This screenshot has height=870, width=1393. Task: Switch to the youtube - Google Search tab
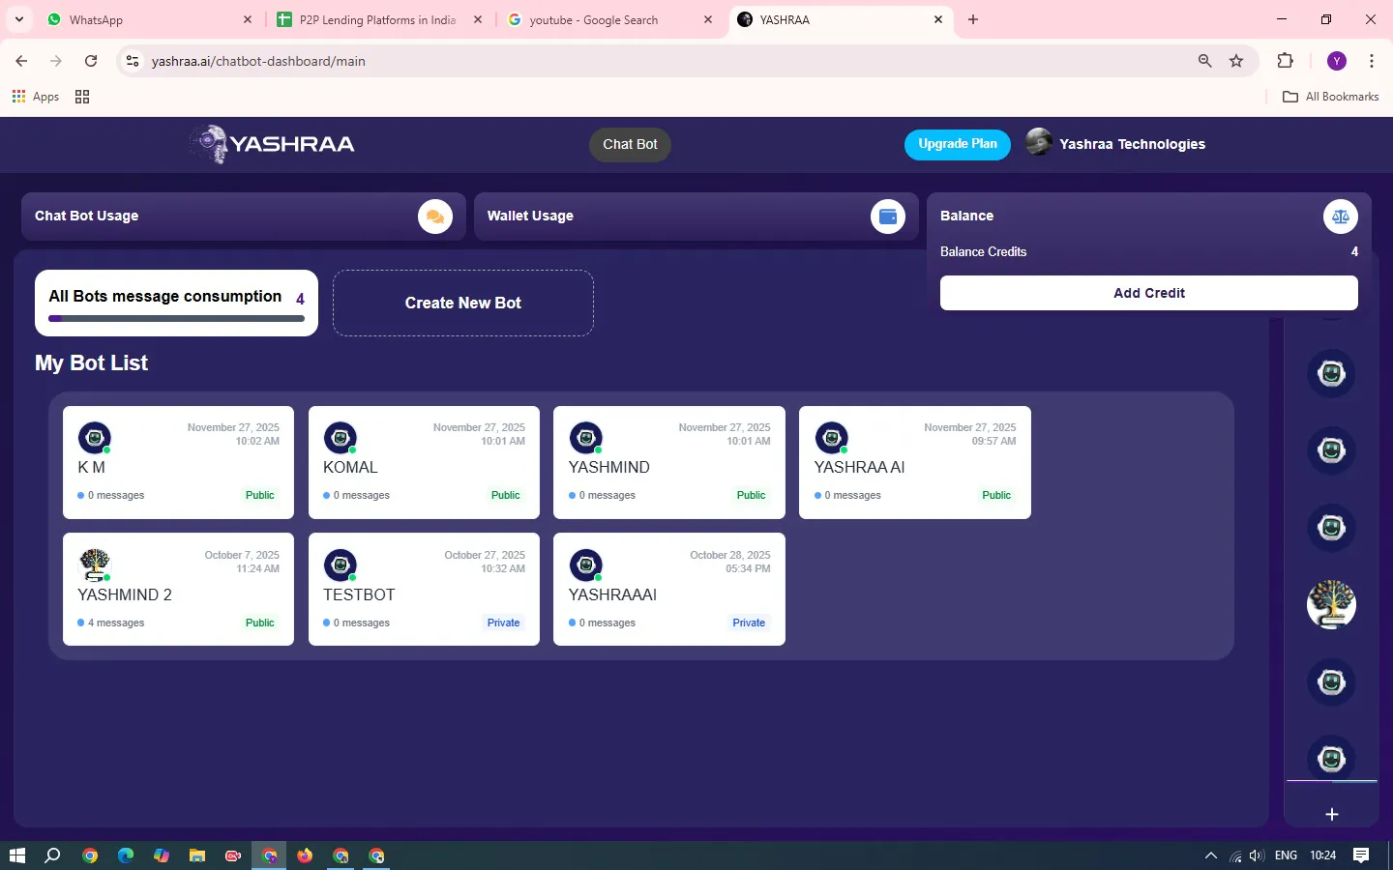pyautogui.click(x=611, y=19)
